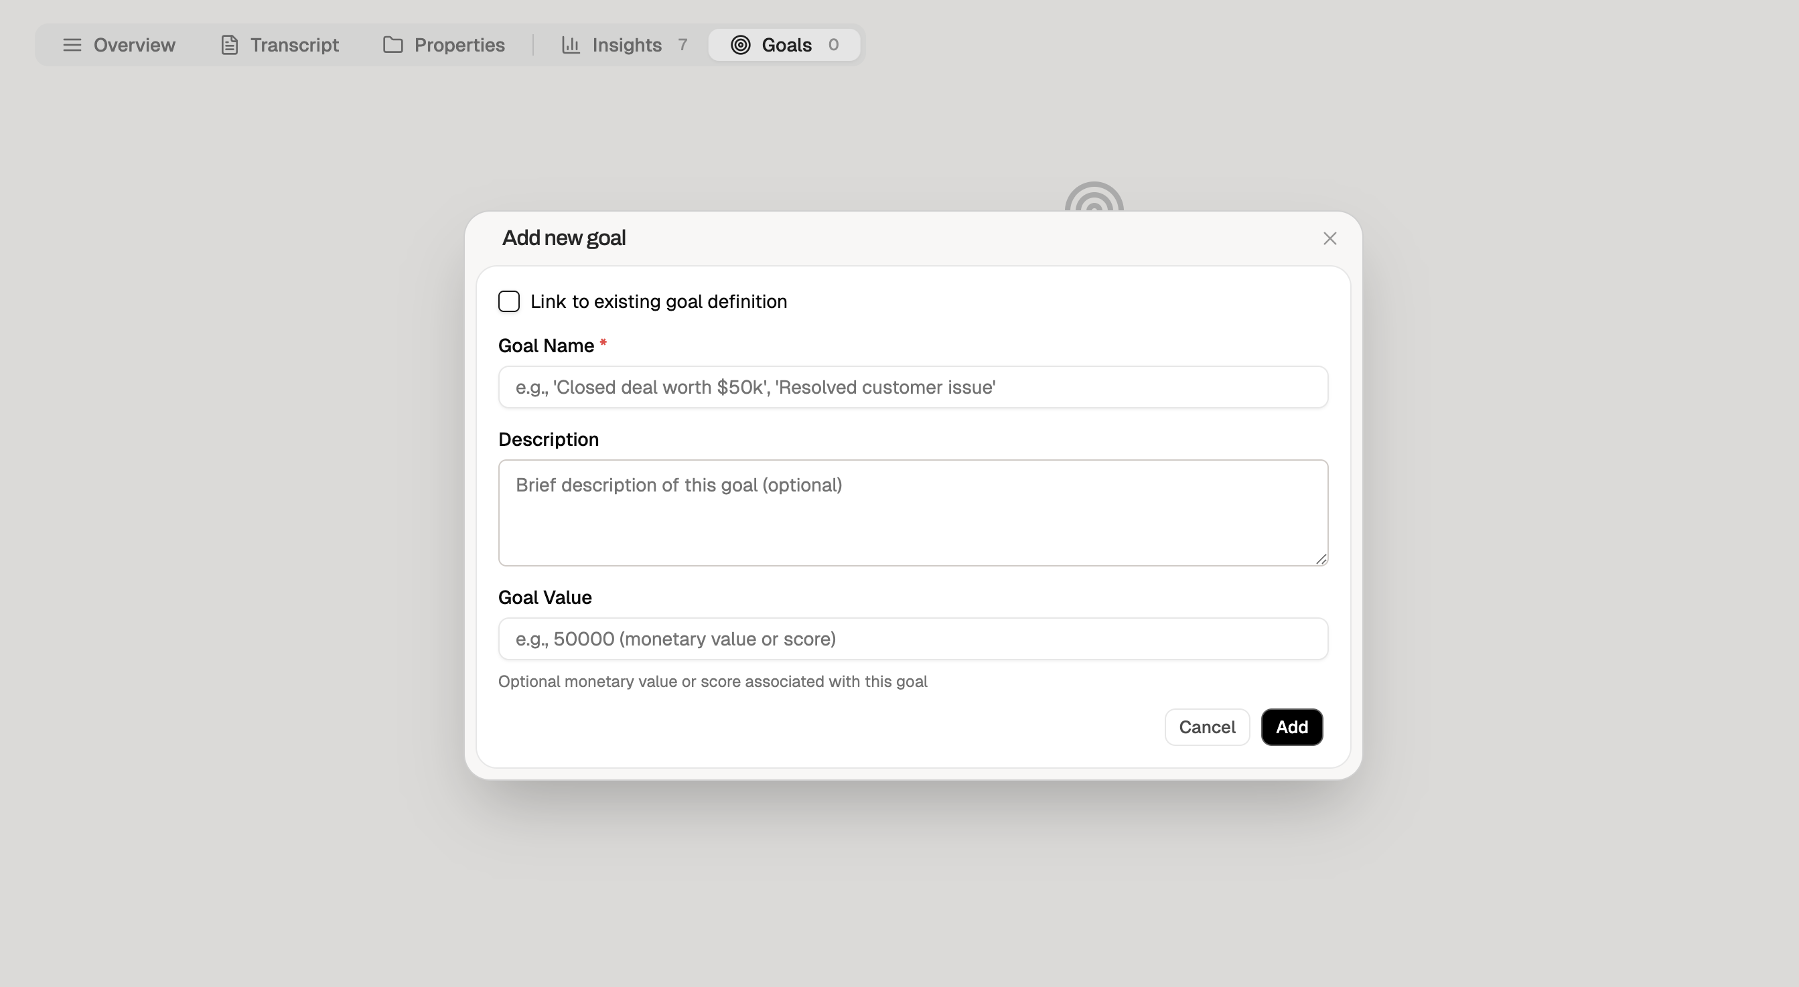Screen dimensions: 1799x987
Task: Click the Insights bar chart icon
Action: tap(571, 45)
